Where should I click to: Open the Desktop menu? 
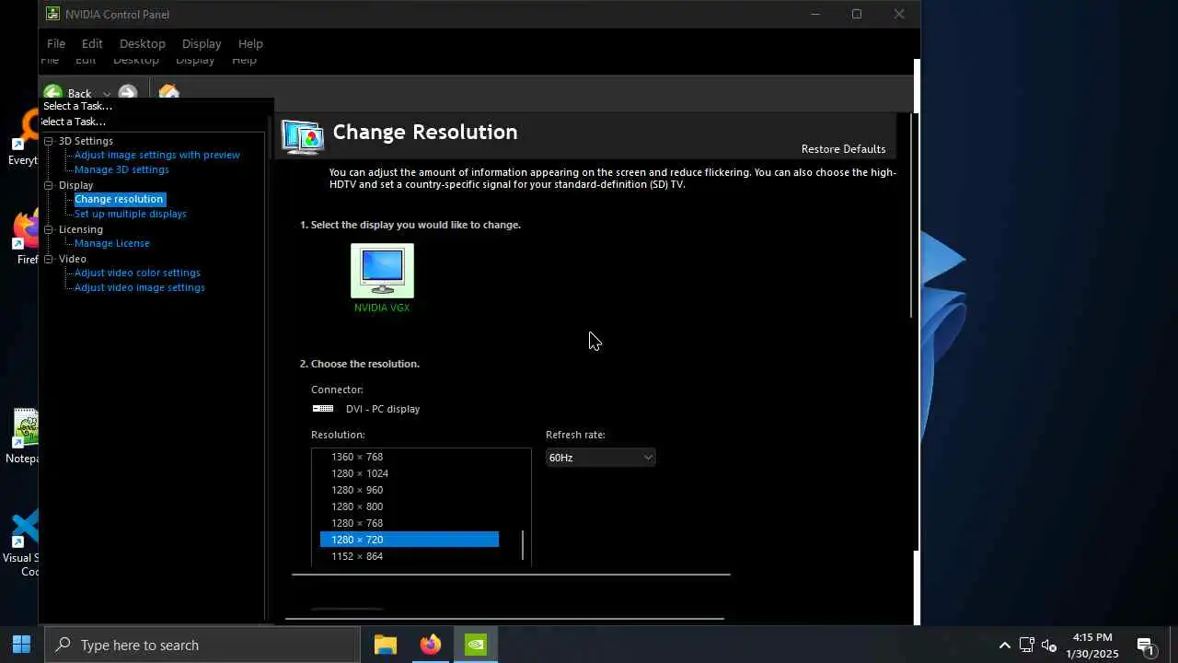coord(143,43)
